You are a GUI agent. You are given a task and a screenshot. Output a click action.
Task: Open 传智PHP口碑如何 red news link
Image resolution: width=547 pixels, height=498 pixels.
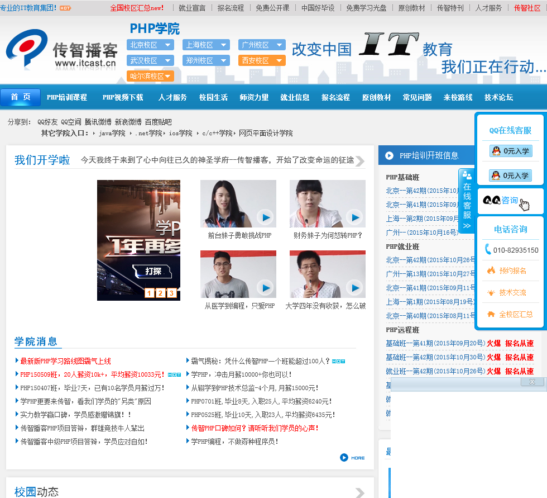[255, 428]
